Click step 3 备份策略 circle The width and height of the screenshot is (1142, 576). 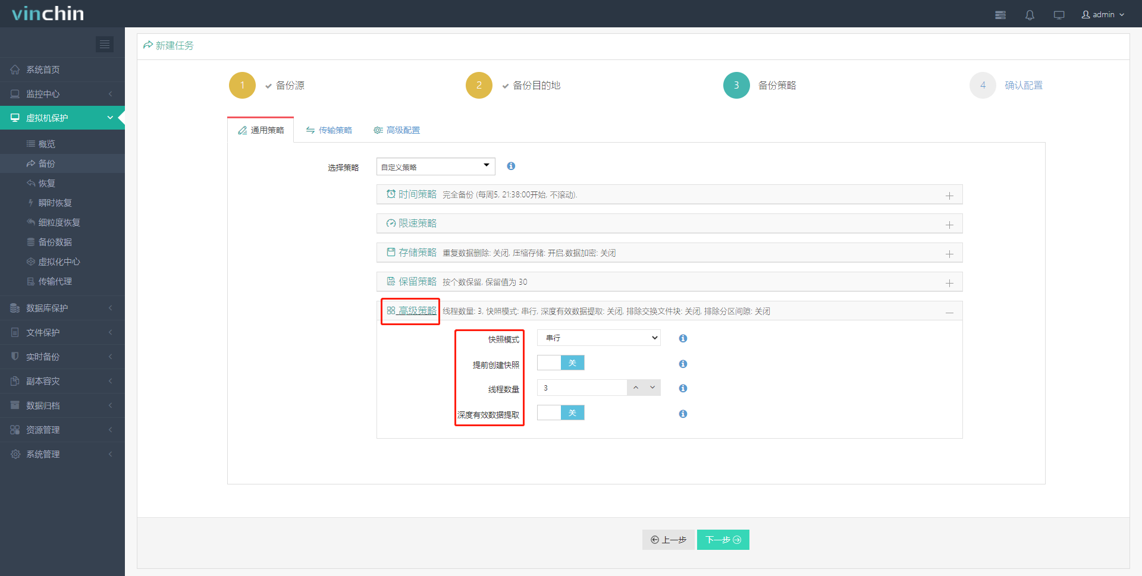(736, 85)
